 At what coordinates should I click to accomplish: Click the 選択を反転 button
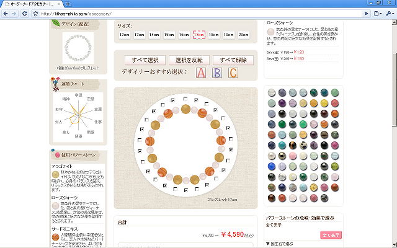(x=188, y=60)
